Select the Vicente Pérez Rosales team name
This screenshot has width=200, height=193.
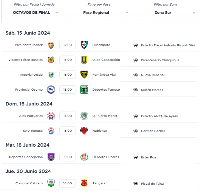[x=26, y=60]
